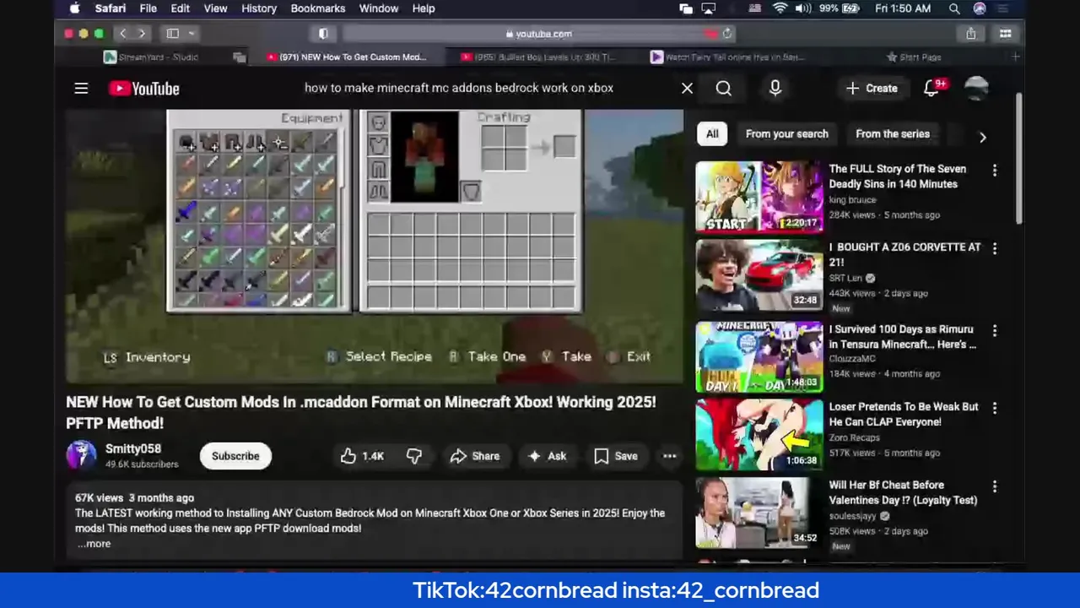This screenshot has width=1080, height=608.
Task: Switch to the StreamYard - Studio tab
Action: point(152,57)
